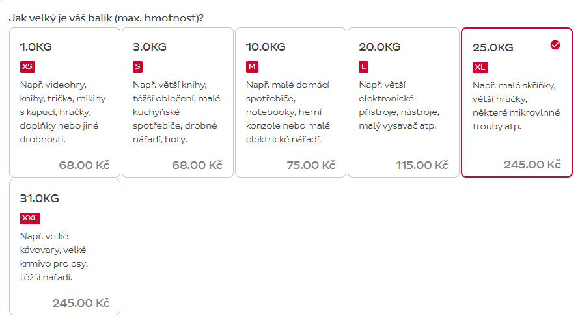
Task: Click the 75.00 Kč price
Action: 311,165
